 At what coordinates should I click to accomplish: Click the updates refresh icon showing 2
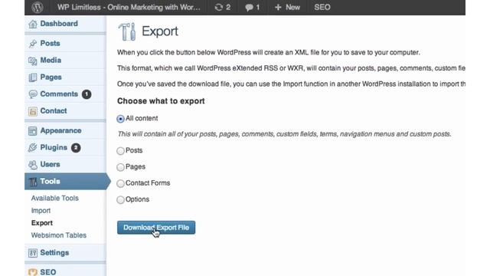pos(219,7)
